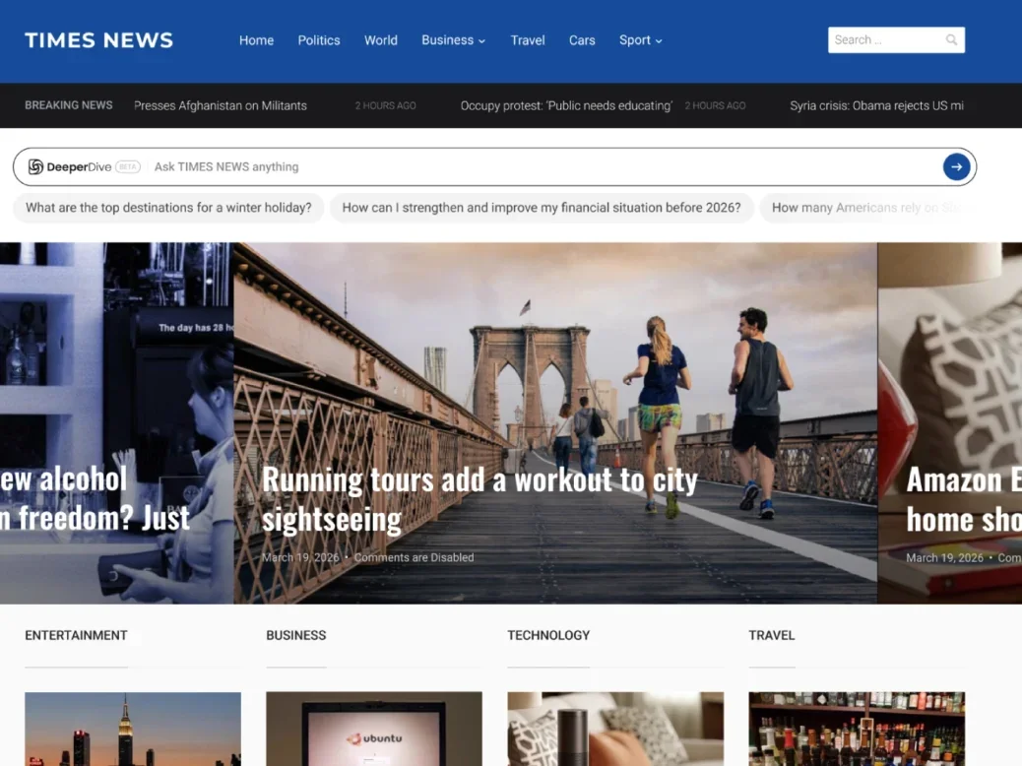Open the World menu item

(x=381, y=40)
